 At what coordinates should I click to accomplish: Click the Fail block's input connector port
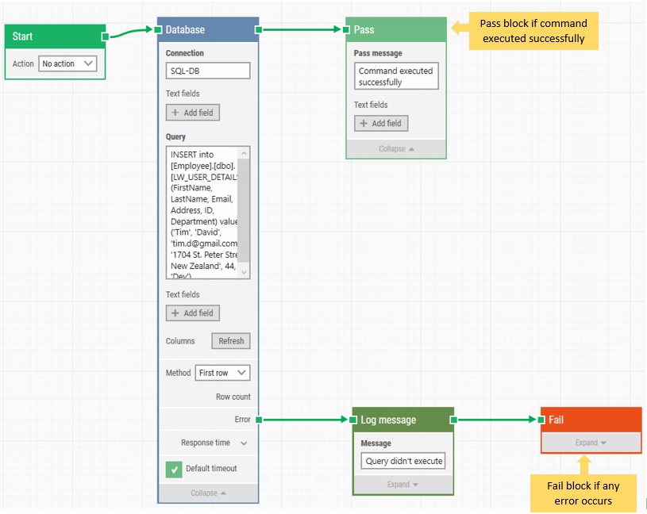541,419
